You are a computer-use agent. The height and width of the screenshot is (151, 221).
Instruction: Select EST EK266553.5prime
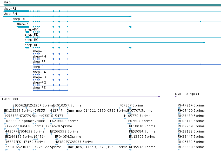[x=64, y=132]
